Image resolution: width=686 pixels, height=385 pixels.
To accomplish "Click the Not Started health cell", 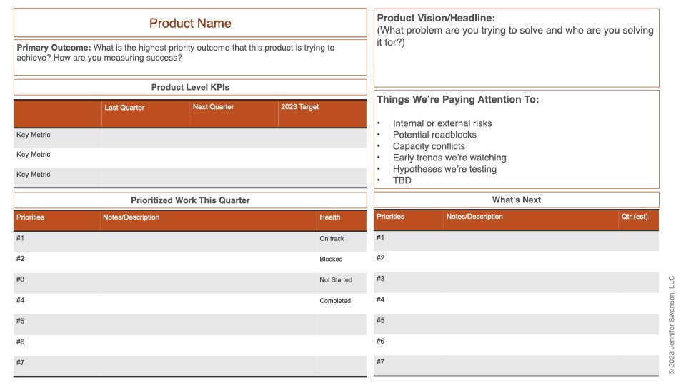I will pyautogui.click(x=336, y=280).
